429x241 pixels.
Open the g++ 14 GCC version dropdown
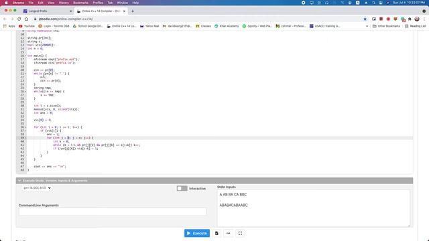pyautogui.click(x=37, y=188)
